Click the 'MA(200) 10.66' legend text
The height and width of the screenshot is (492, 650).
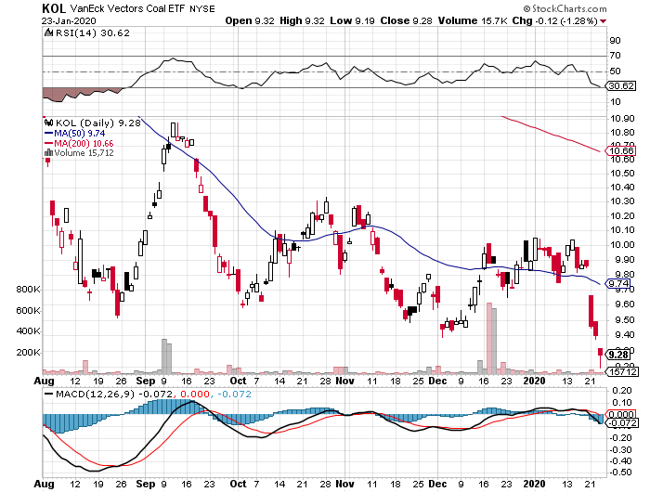(x=84, y=143)
